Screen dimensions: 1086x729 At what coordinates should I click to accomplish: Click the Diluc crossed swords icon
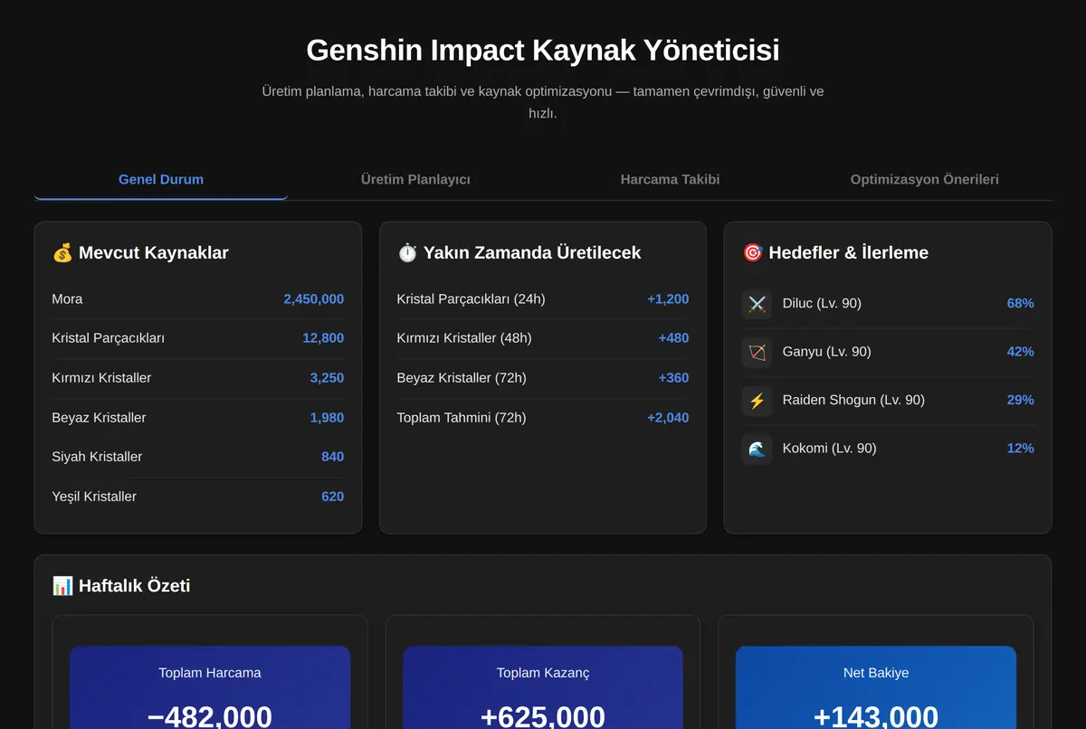point(757,304)
